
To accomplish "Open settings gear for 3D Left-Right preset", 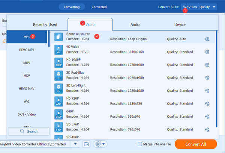I will point(207,91).
